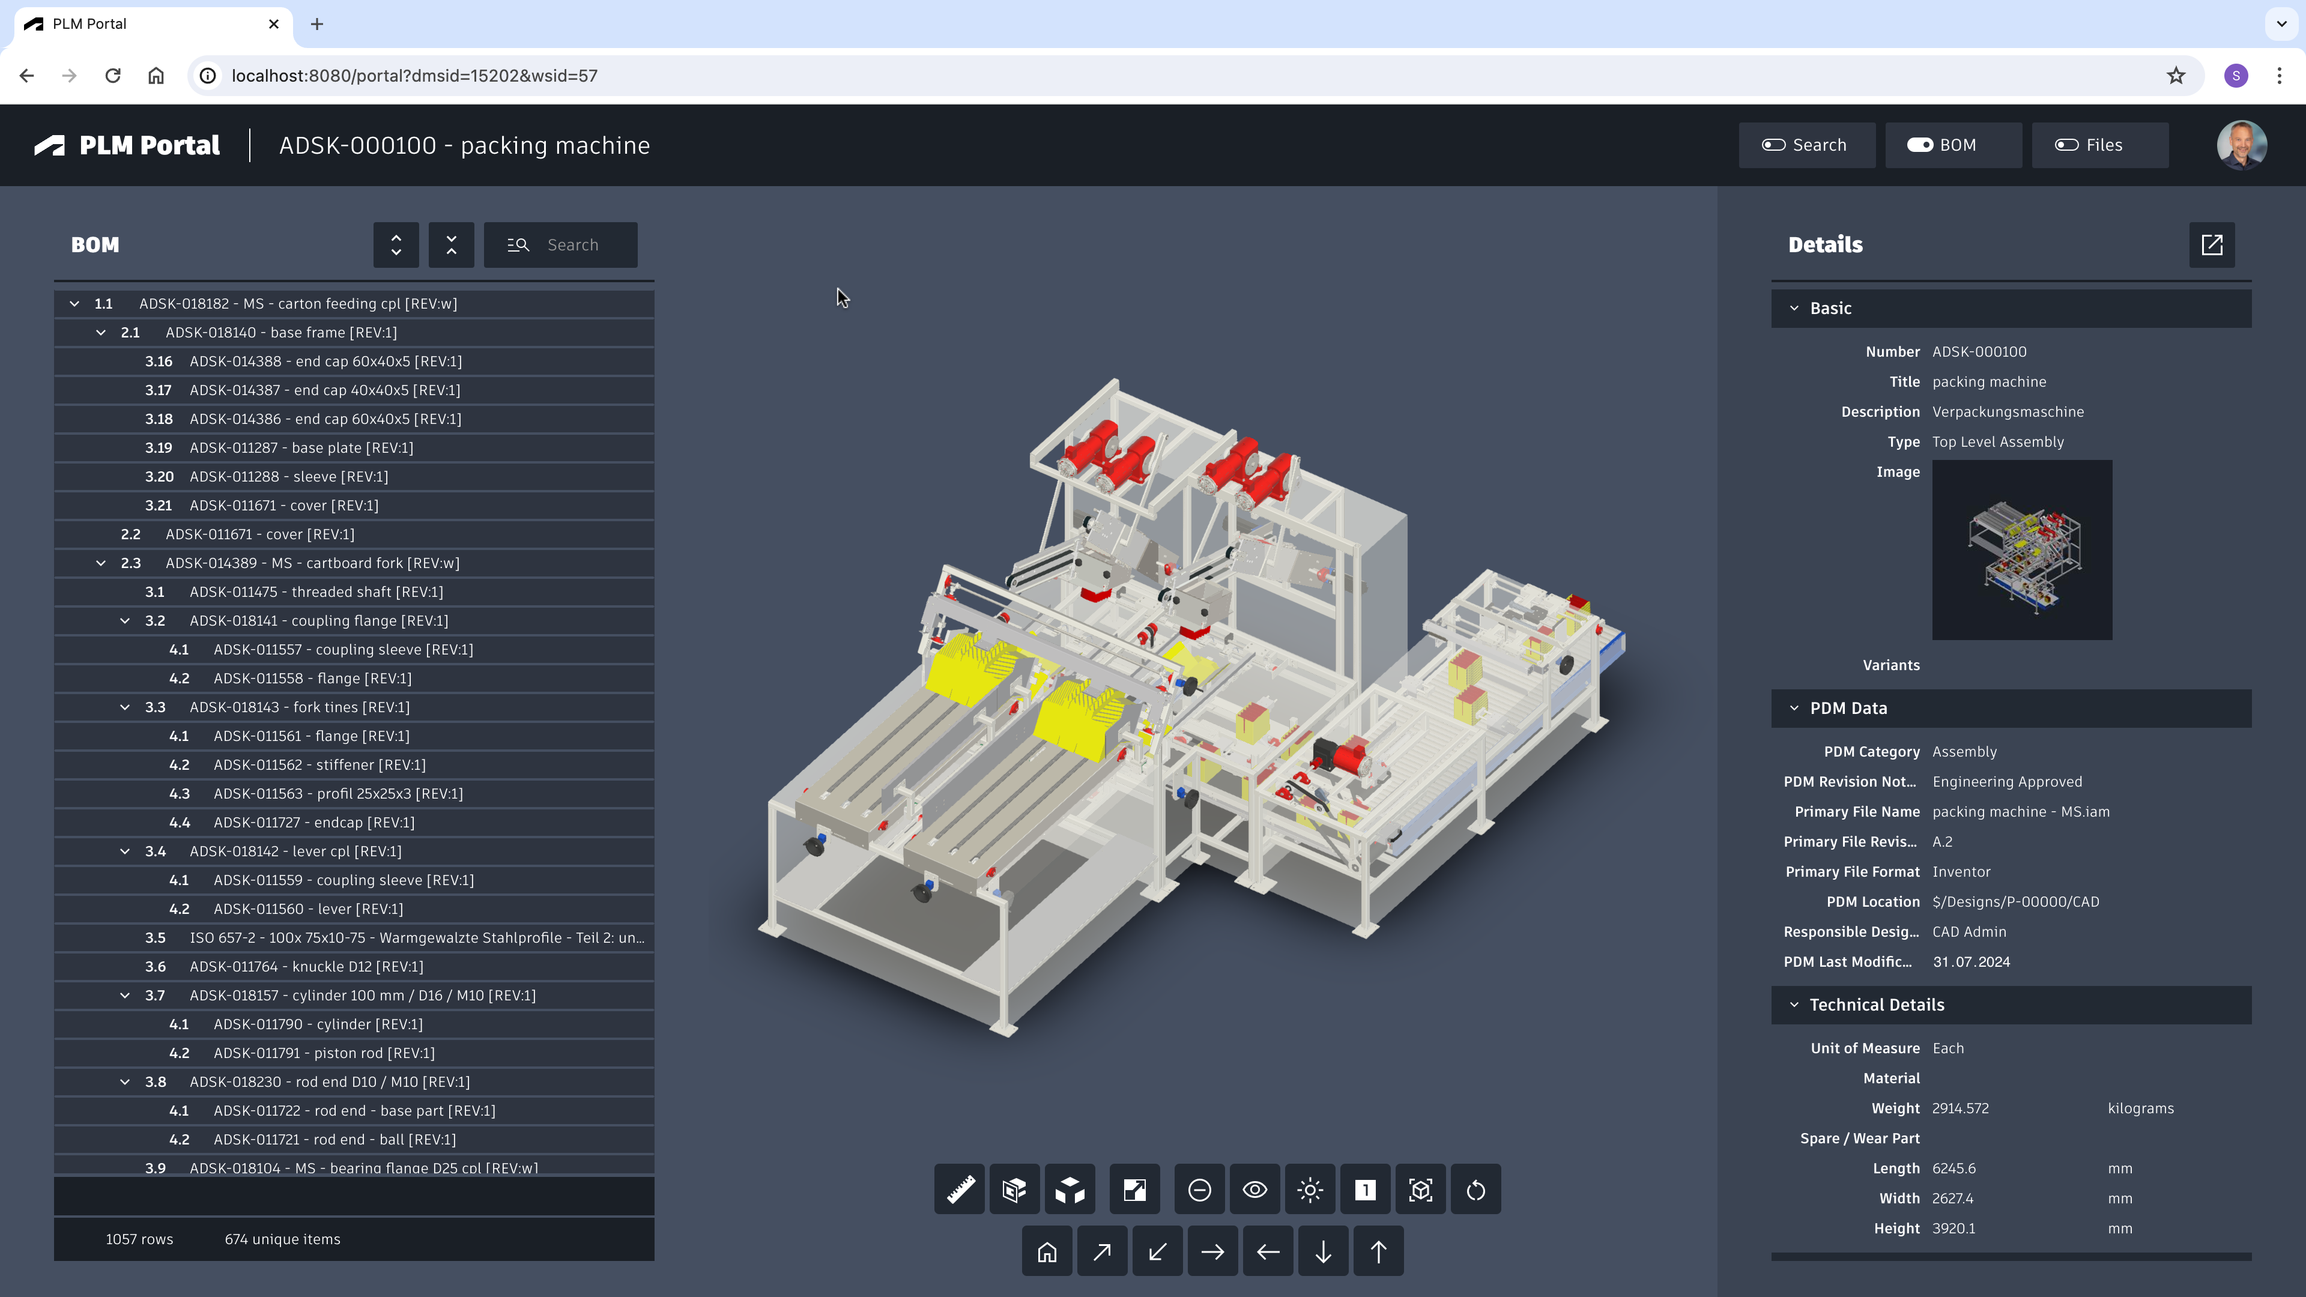Screen dimensions: 2306x1297
Task: Activate the explode model cube icon
Action: coord(1070,1190)
